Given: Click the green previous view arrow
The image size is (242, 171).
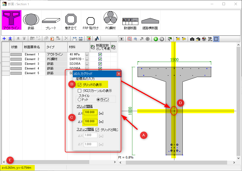Looking at the screenshot, I should pos(156,39).
